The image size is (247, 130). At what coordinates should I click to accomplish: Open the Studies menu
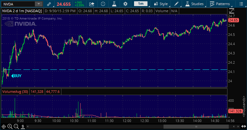[194, 4]
